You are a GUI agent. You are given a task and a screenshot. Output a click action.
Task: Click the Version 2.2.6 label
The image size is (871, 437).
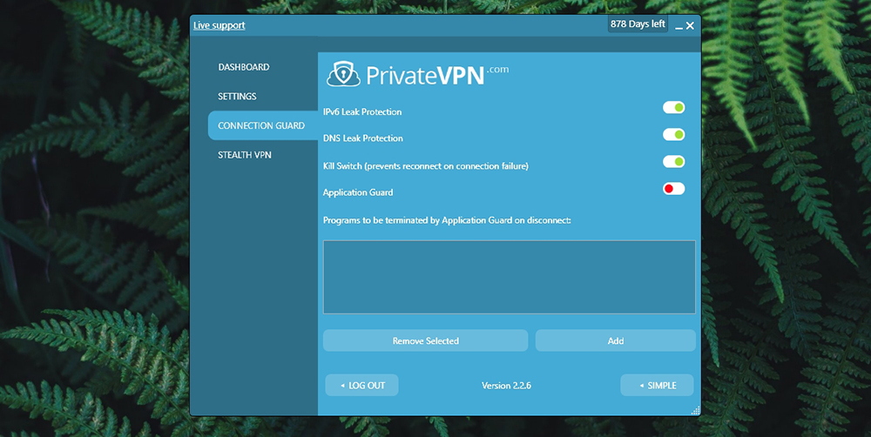click(506, 386)
